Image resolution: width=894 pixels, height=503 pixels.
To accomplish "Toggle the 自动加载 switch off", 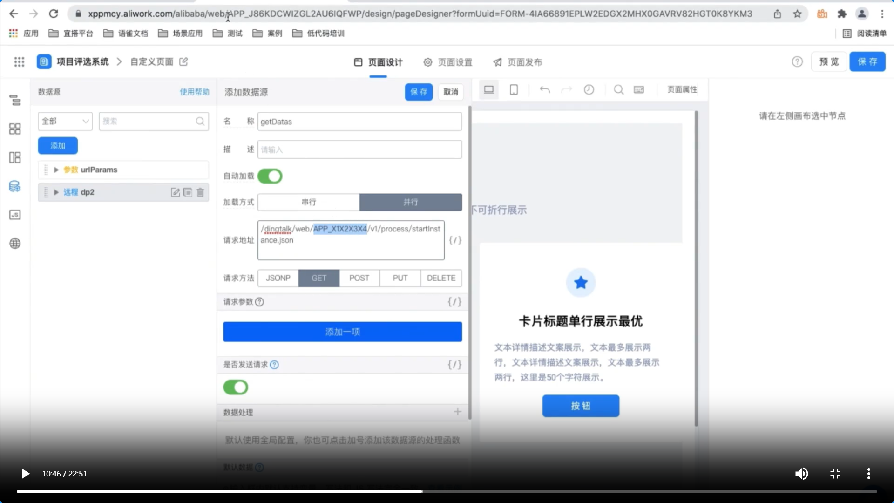I will [270, 176].
